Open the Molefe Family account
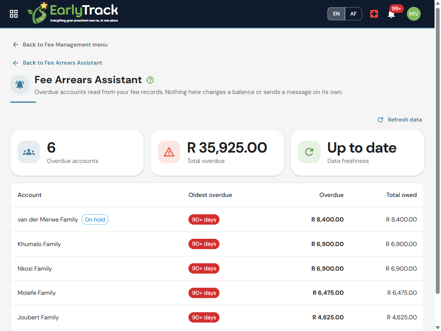 (x=37, y=293)
